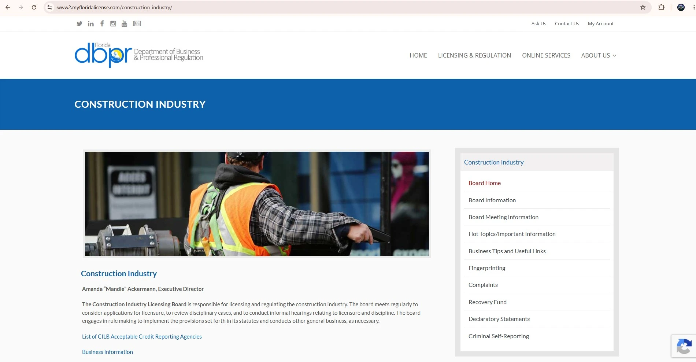
Task: Open Business Tips and Useful Links
Action: pyautogui.click(x=507, y=251)
